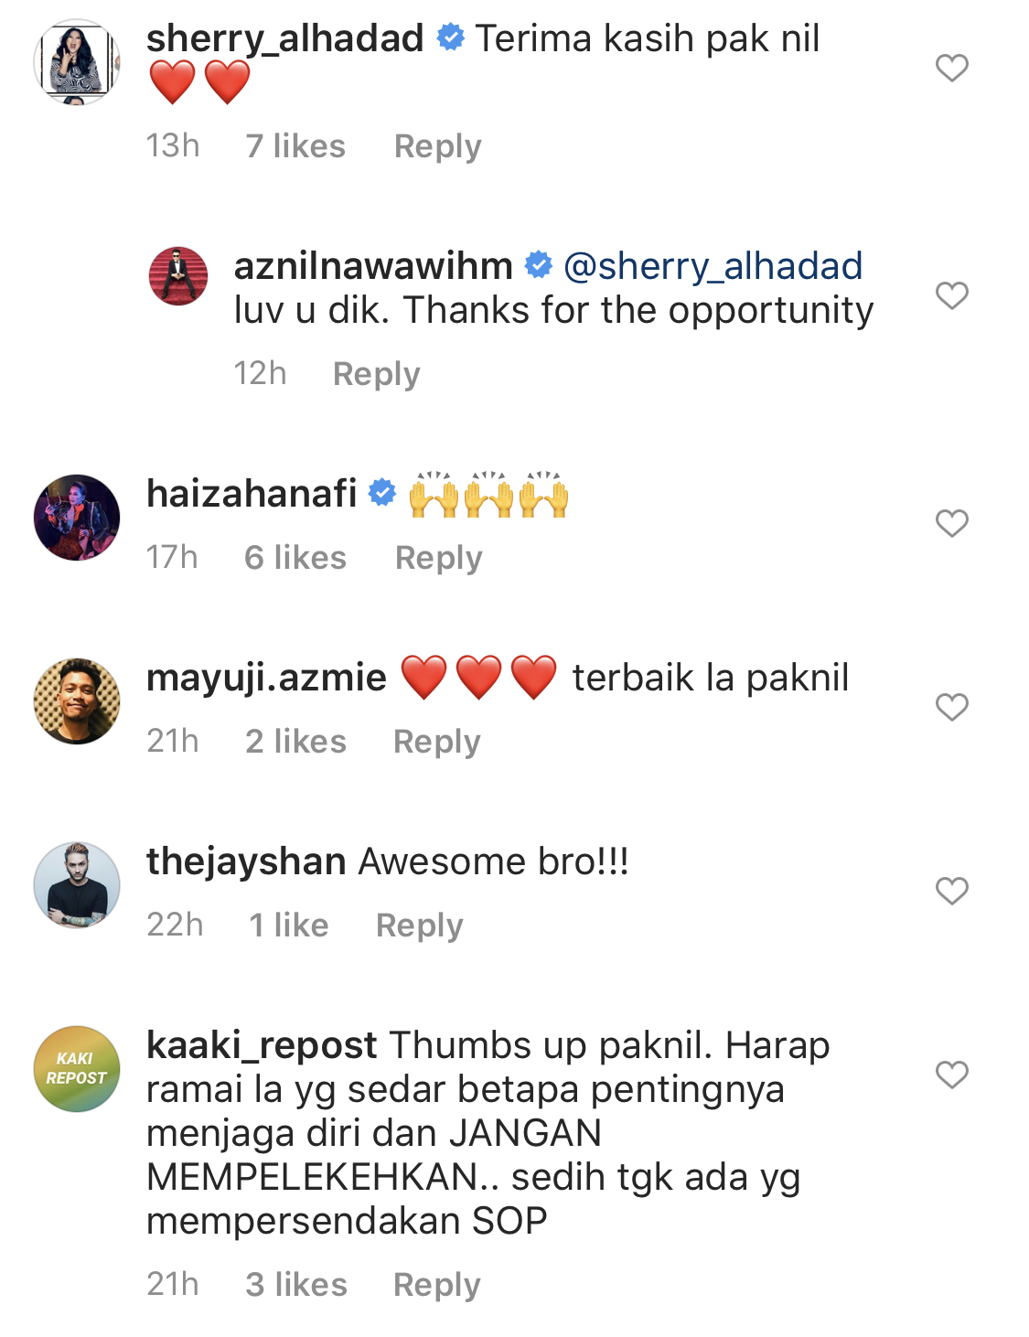
Task: Reply to haizahanafi's comment
Action: pyautogui.click(x=438, y=558)
